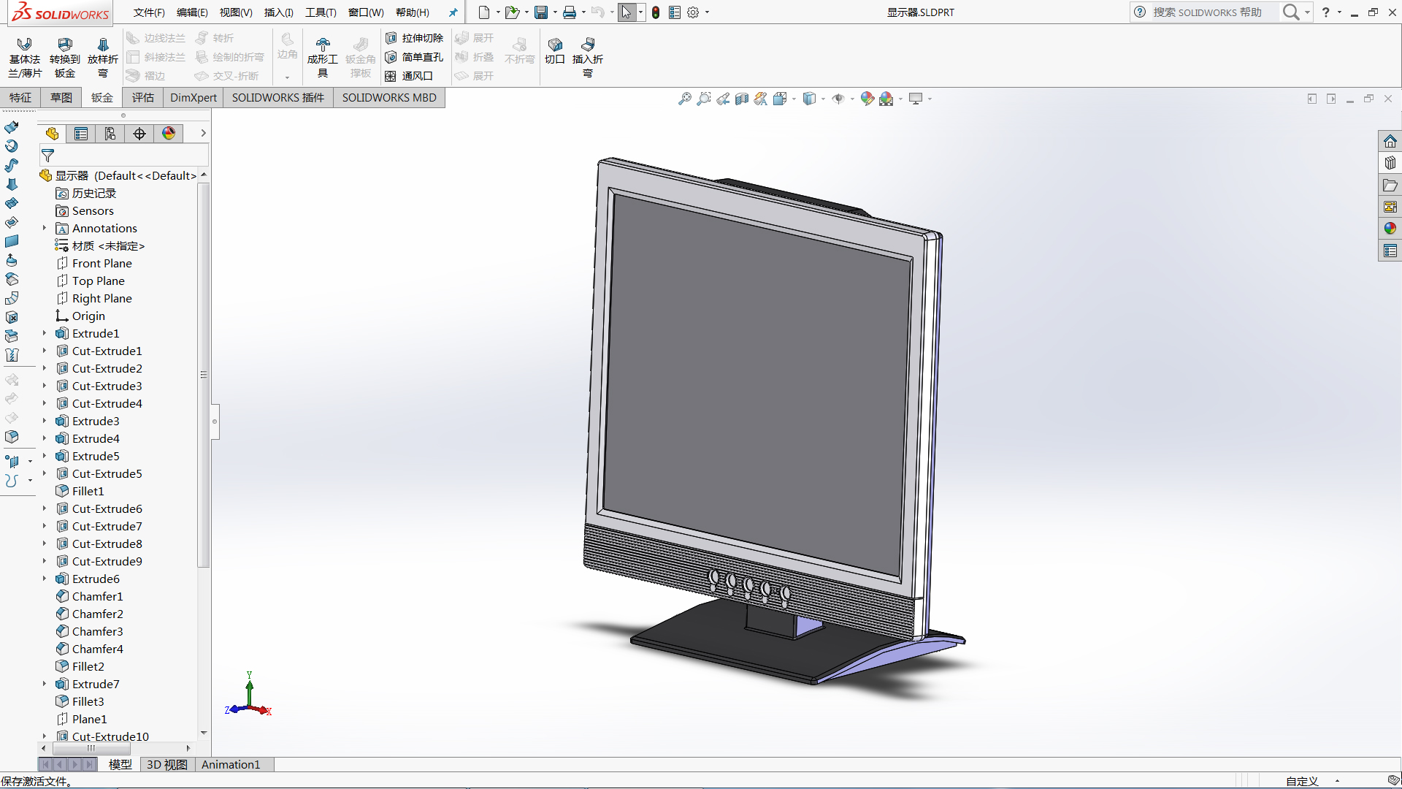Open the PropertyManager tab icon
The height and width of the screenshot is (789, 1402).
point(81,134)
